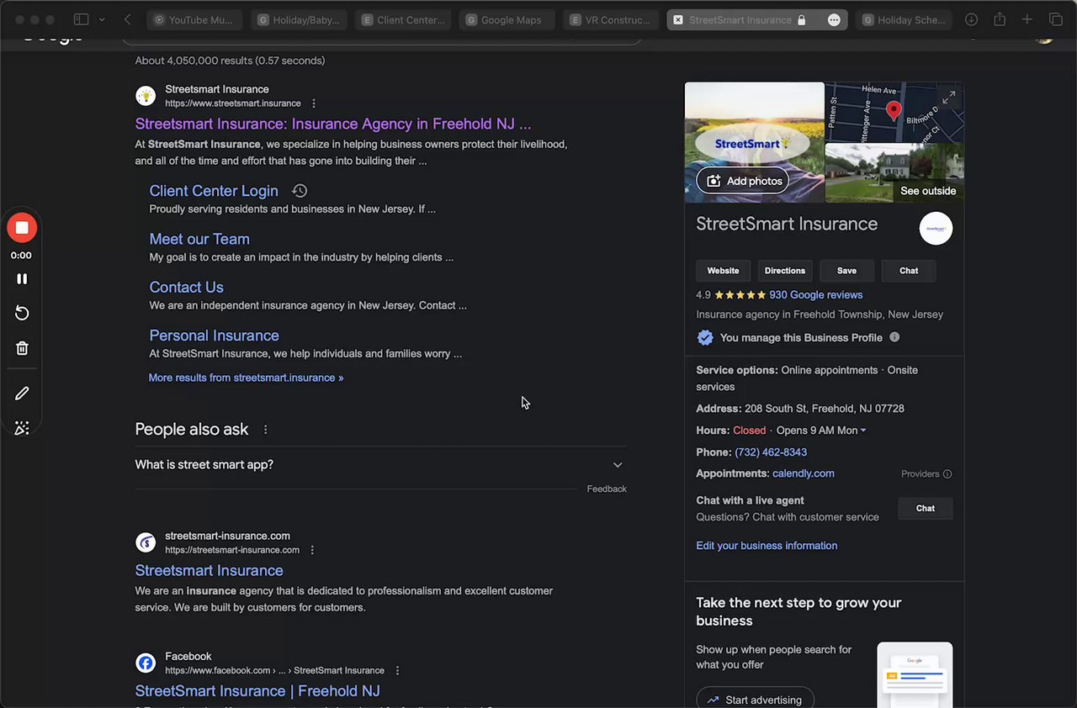Click the Providers info icon

click(947, 474)
